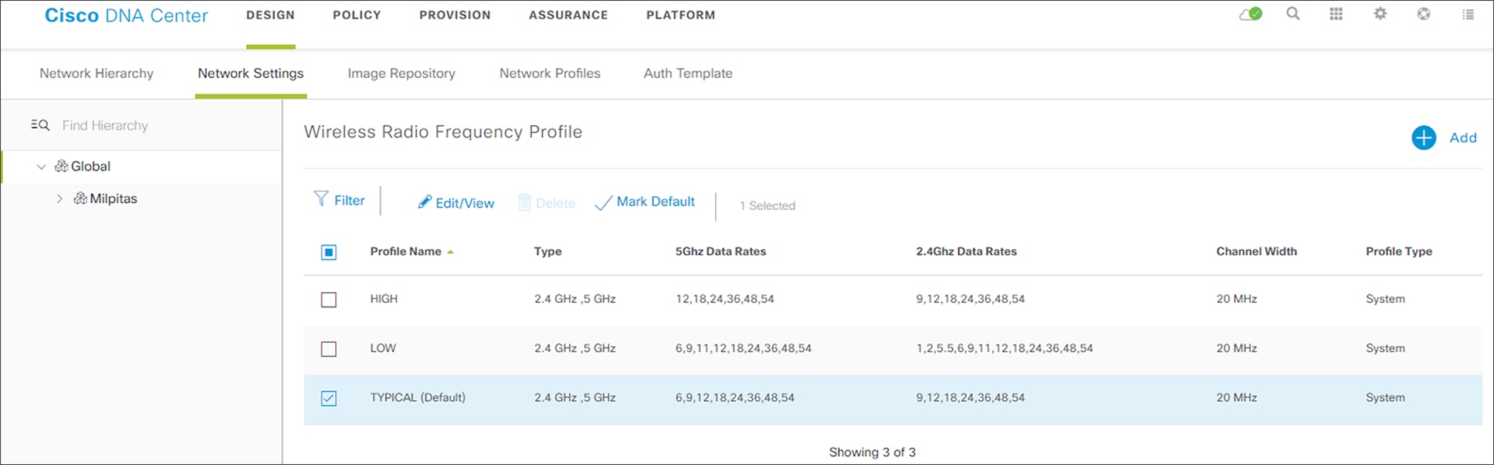Switch to the Auth Template tab
The height and width of the screenshot is (465, 1494).
coord(688,73)
